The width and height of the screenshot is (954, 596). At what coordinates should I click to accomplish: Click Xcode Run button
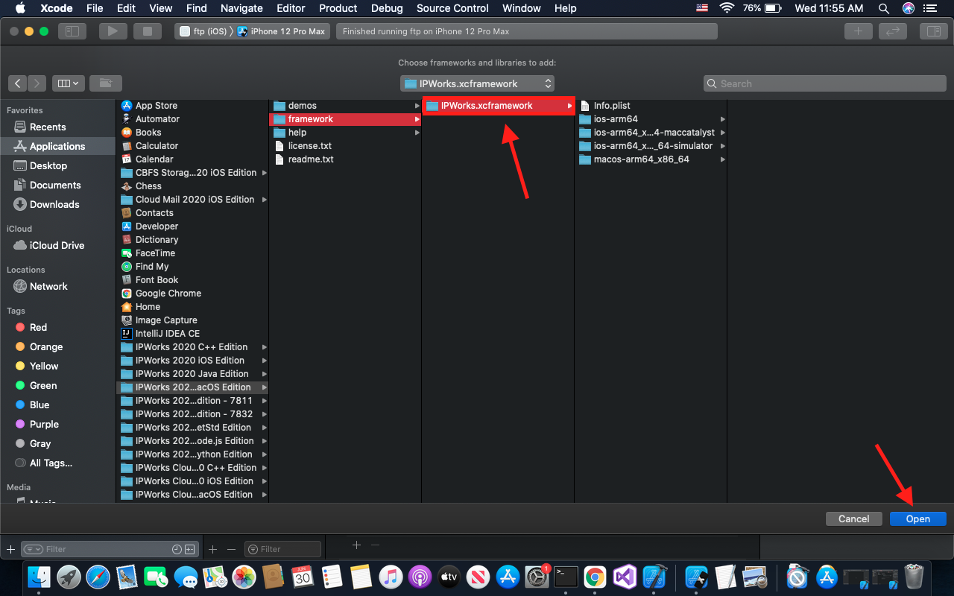tap(113, 31)
